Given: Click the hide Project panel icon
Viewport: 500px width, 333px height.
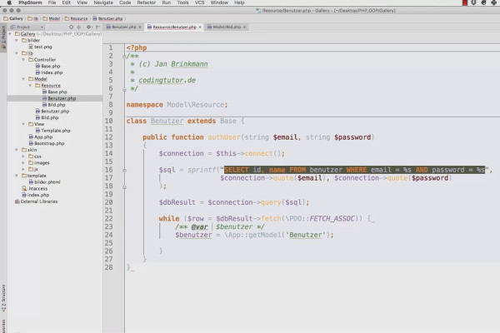Looking at the screenshot, I should pos(97,27).
